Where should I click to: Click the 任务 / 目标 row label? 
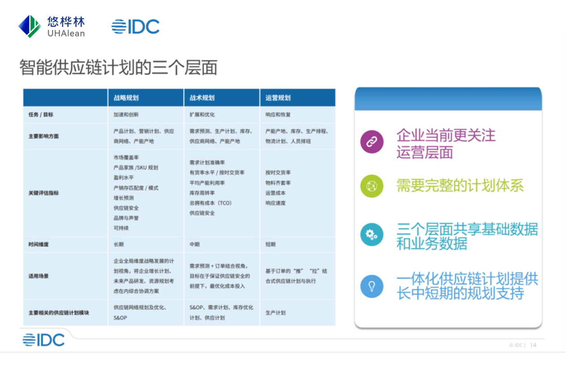tap(41, 115)
